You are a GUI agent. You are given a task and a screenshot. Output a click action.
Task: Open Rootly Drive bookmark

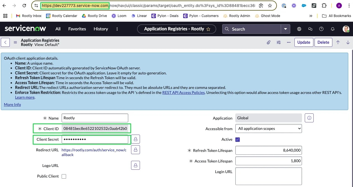pos(94,16)
